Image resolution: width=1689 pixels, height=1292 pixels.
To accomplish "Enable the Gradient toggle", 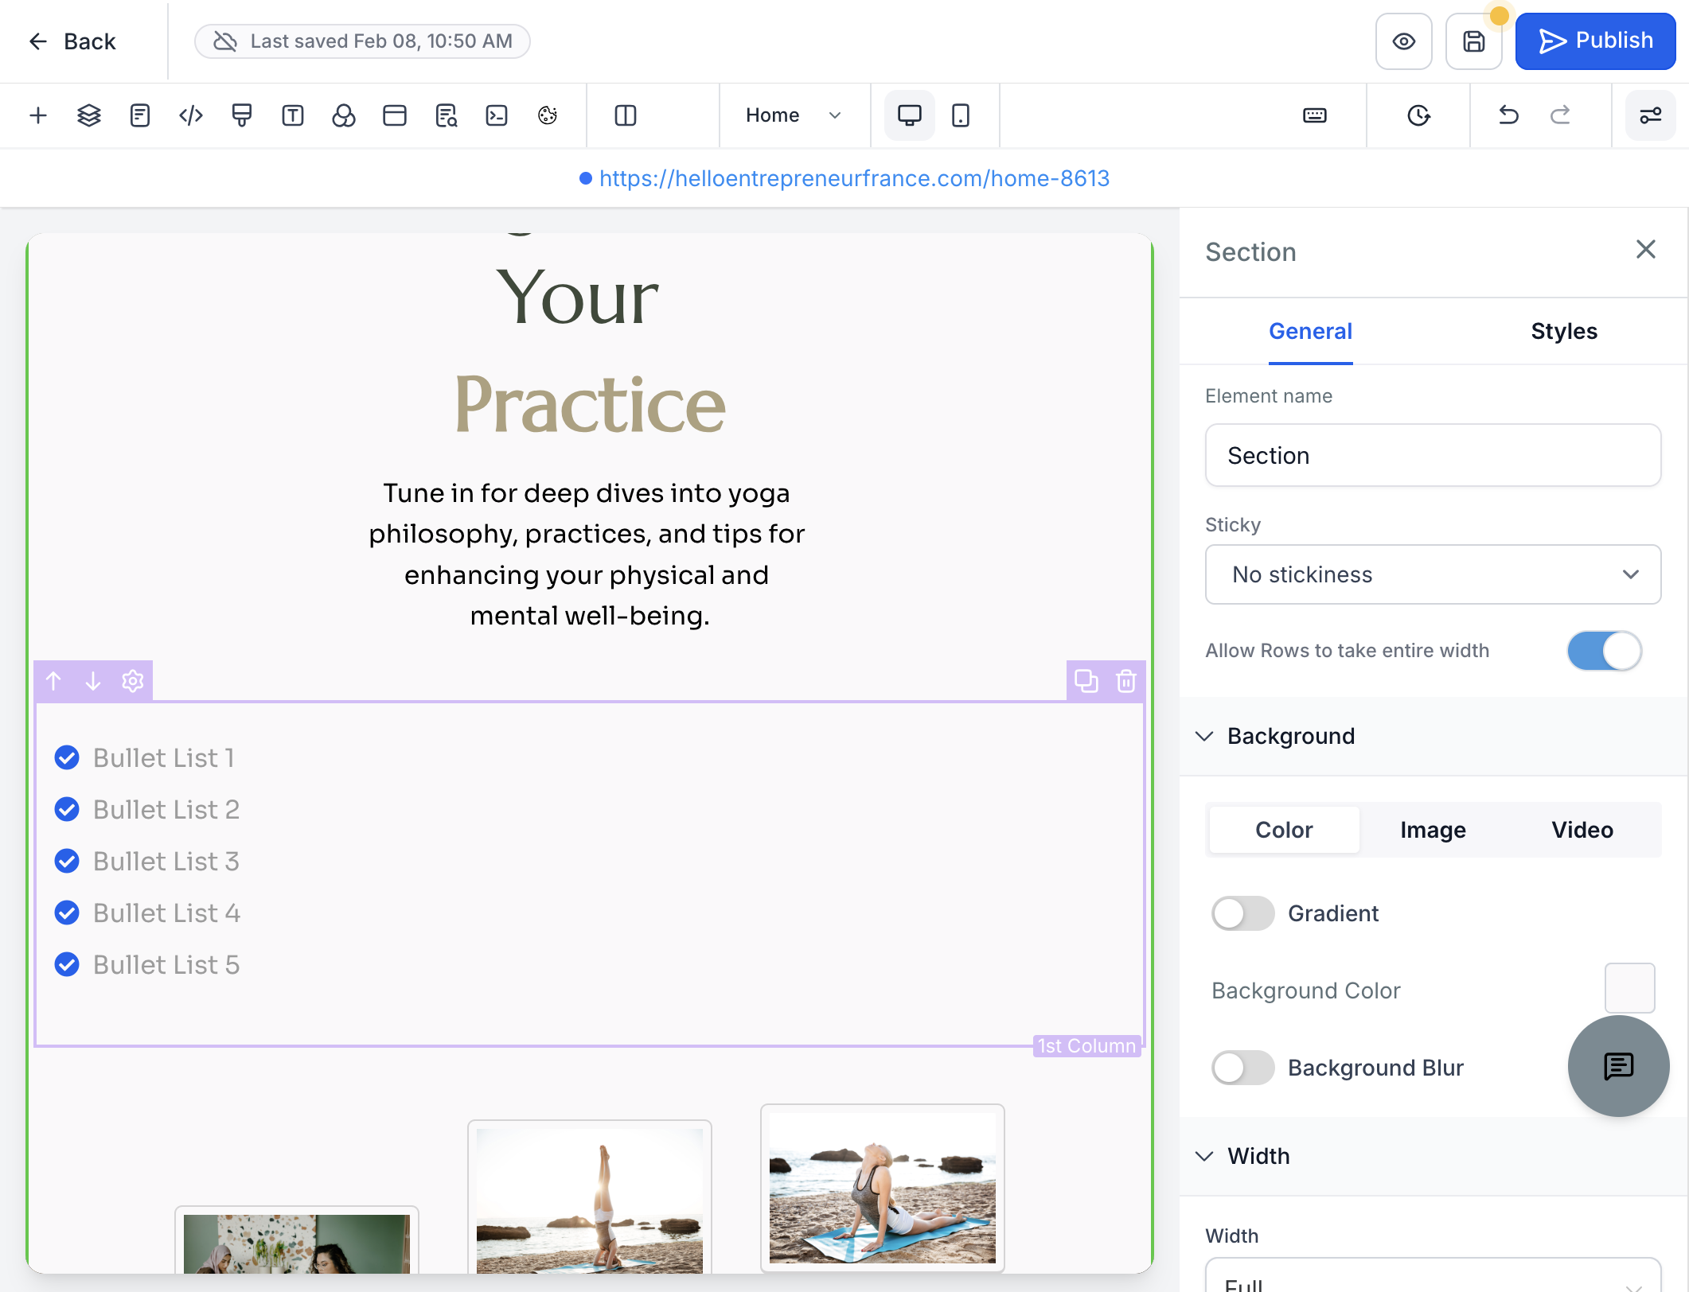I will click(x=1243, y=913).
